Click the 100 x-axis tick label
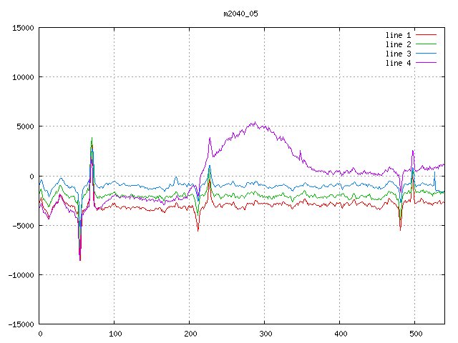 114,334
